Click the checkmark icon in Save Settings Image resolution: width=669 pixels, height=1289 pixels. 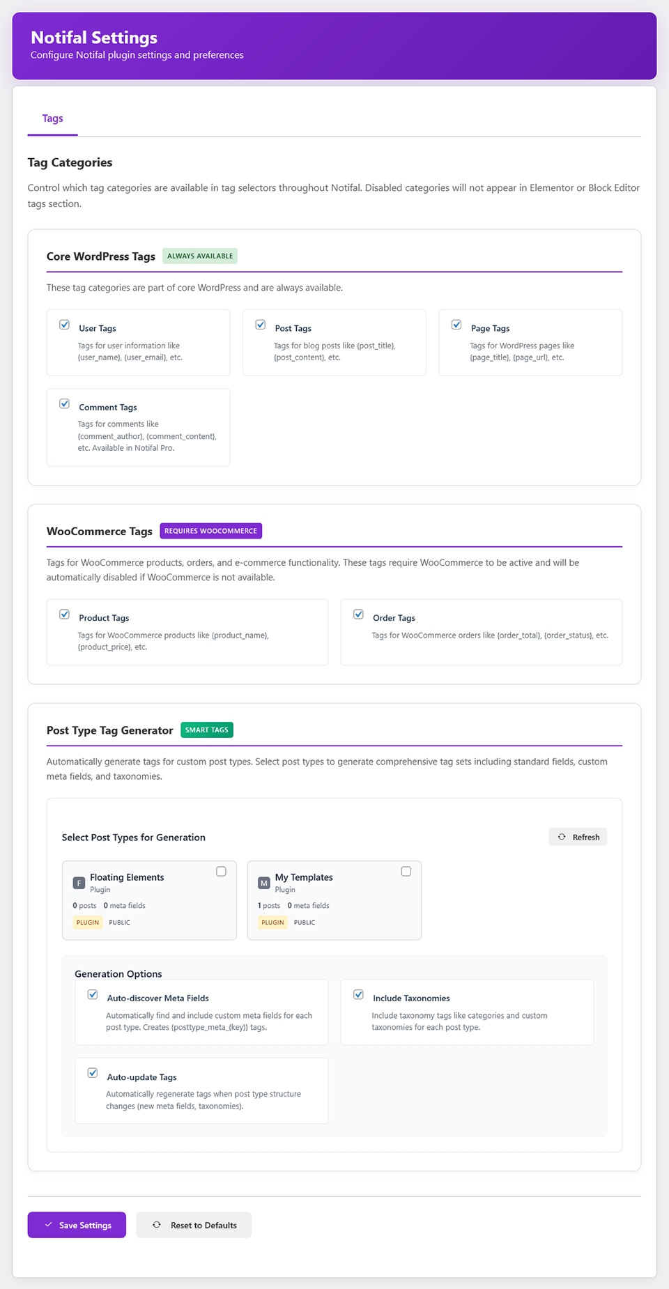coord(48,1224)
